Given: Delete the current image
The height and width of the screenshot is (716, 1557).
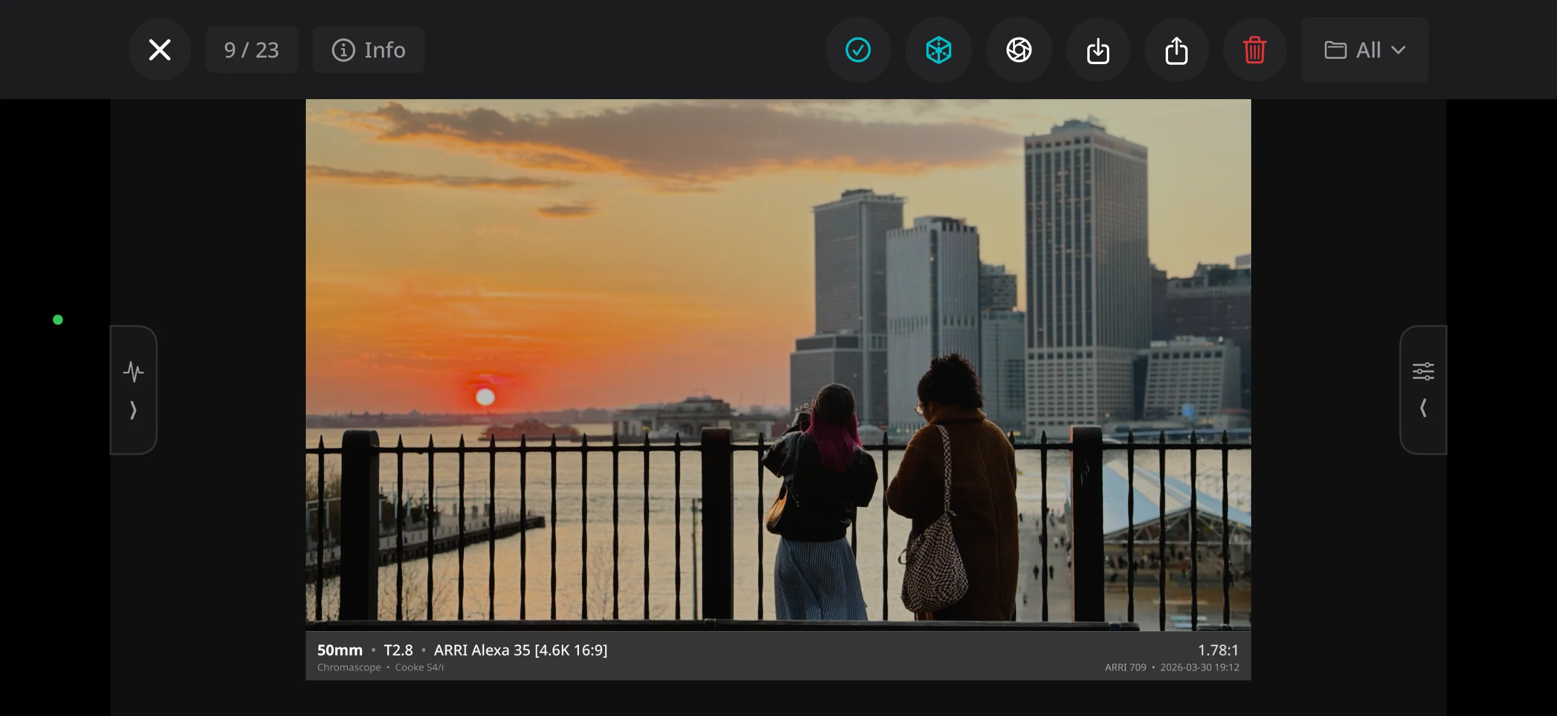Looking at the screenshot, I should point(1255,49).
